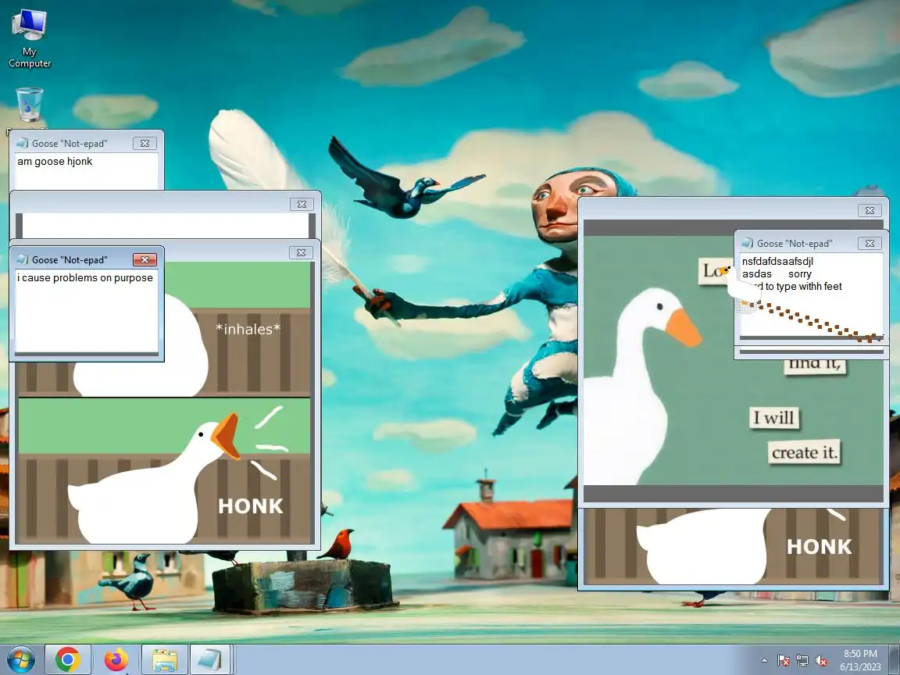Open the My Computer desktop icon
The image size is (900, 675).
pyautogui.click(x=29, y=39)
